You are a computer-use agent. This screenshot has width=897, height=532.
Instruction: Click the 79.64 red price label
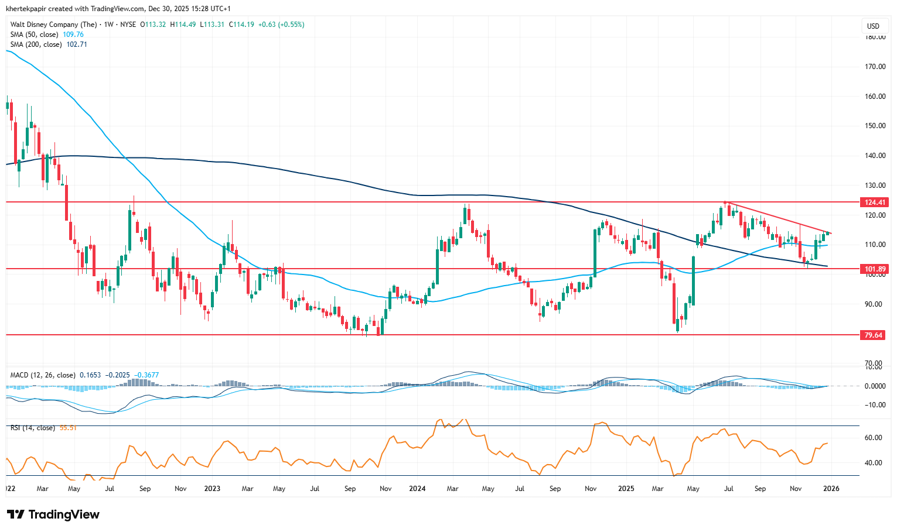click(874, 335)
